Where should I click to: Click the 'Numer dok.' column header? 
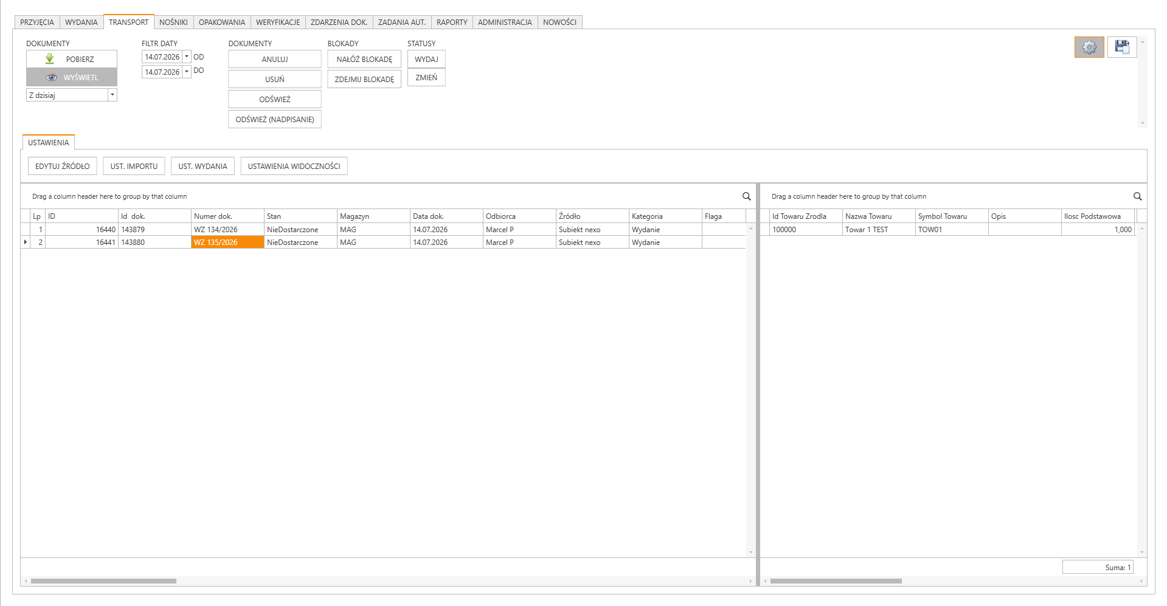tap(227, 216)
